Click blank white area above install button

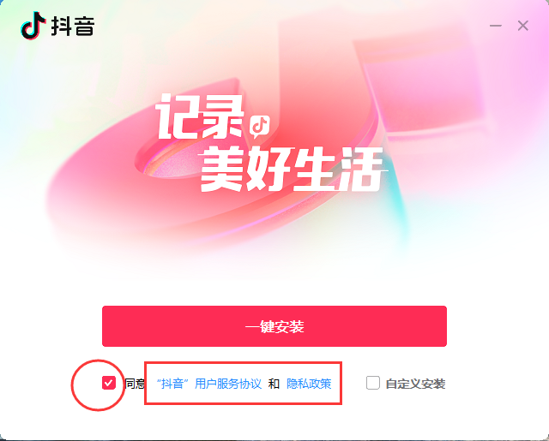point(274,287)
